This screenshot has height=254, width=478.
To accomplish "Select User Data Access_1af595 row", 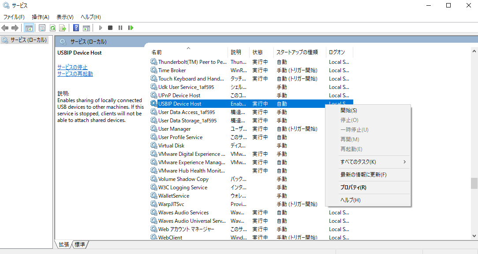I will pyautogui.click(x=238, y=112).
